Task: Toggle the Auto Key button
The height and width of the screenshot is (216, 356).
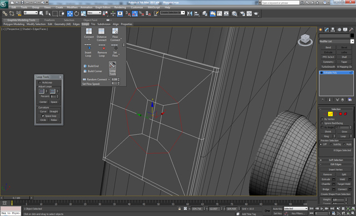Action: pos(278,209)
